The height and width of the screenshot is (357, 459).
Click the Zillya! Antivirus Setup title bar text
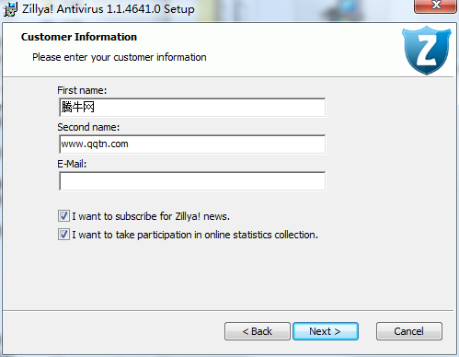point(109,9)
